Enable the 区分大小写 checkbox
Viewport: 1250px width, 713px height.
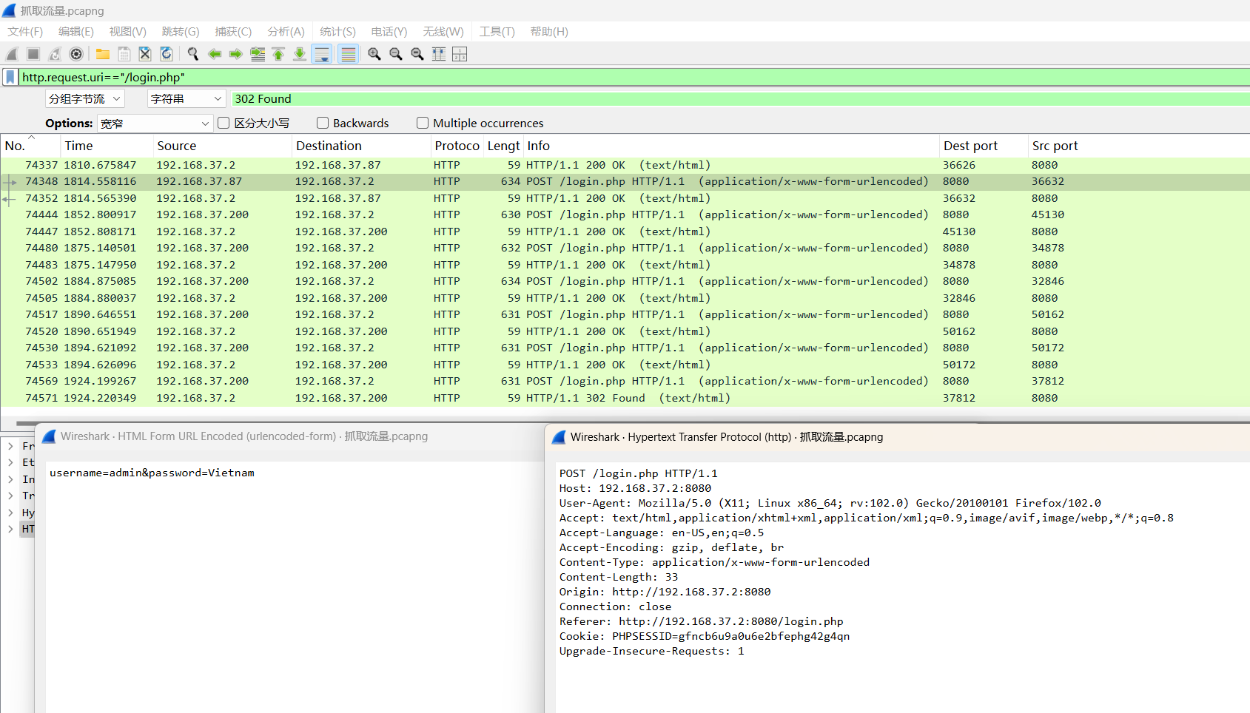(224, 123)
